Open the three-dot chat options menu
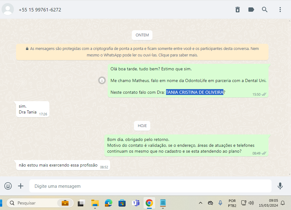Image resolution: width=291 pixels, height=210 pixels. pyautogui.click(x=280, y=10)
